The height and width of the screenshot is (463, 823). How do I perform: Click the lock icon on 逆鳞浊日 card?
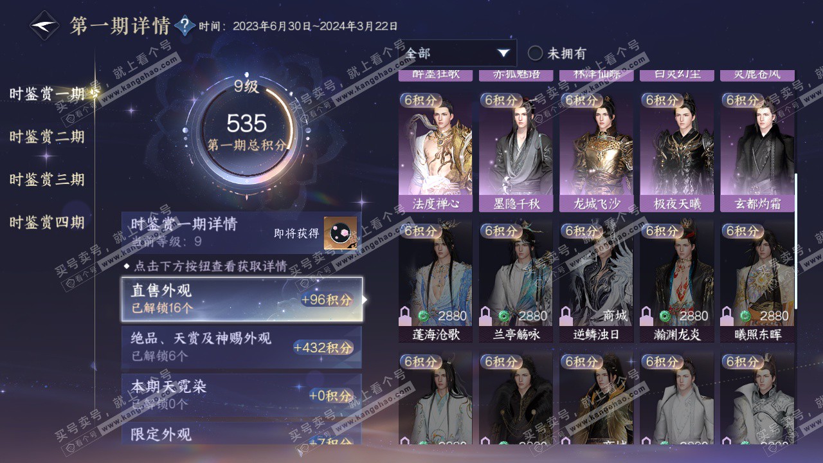click(566, 316)
